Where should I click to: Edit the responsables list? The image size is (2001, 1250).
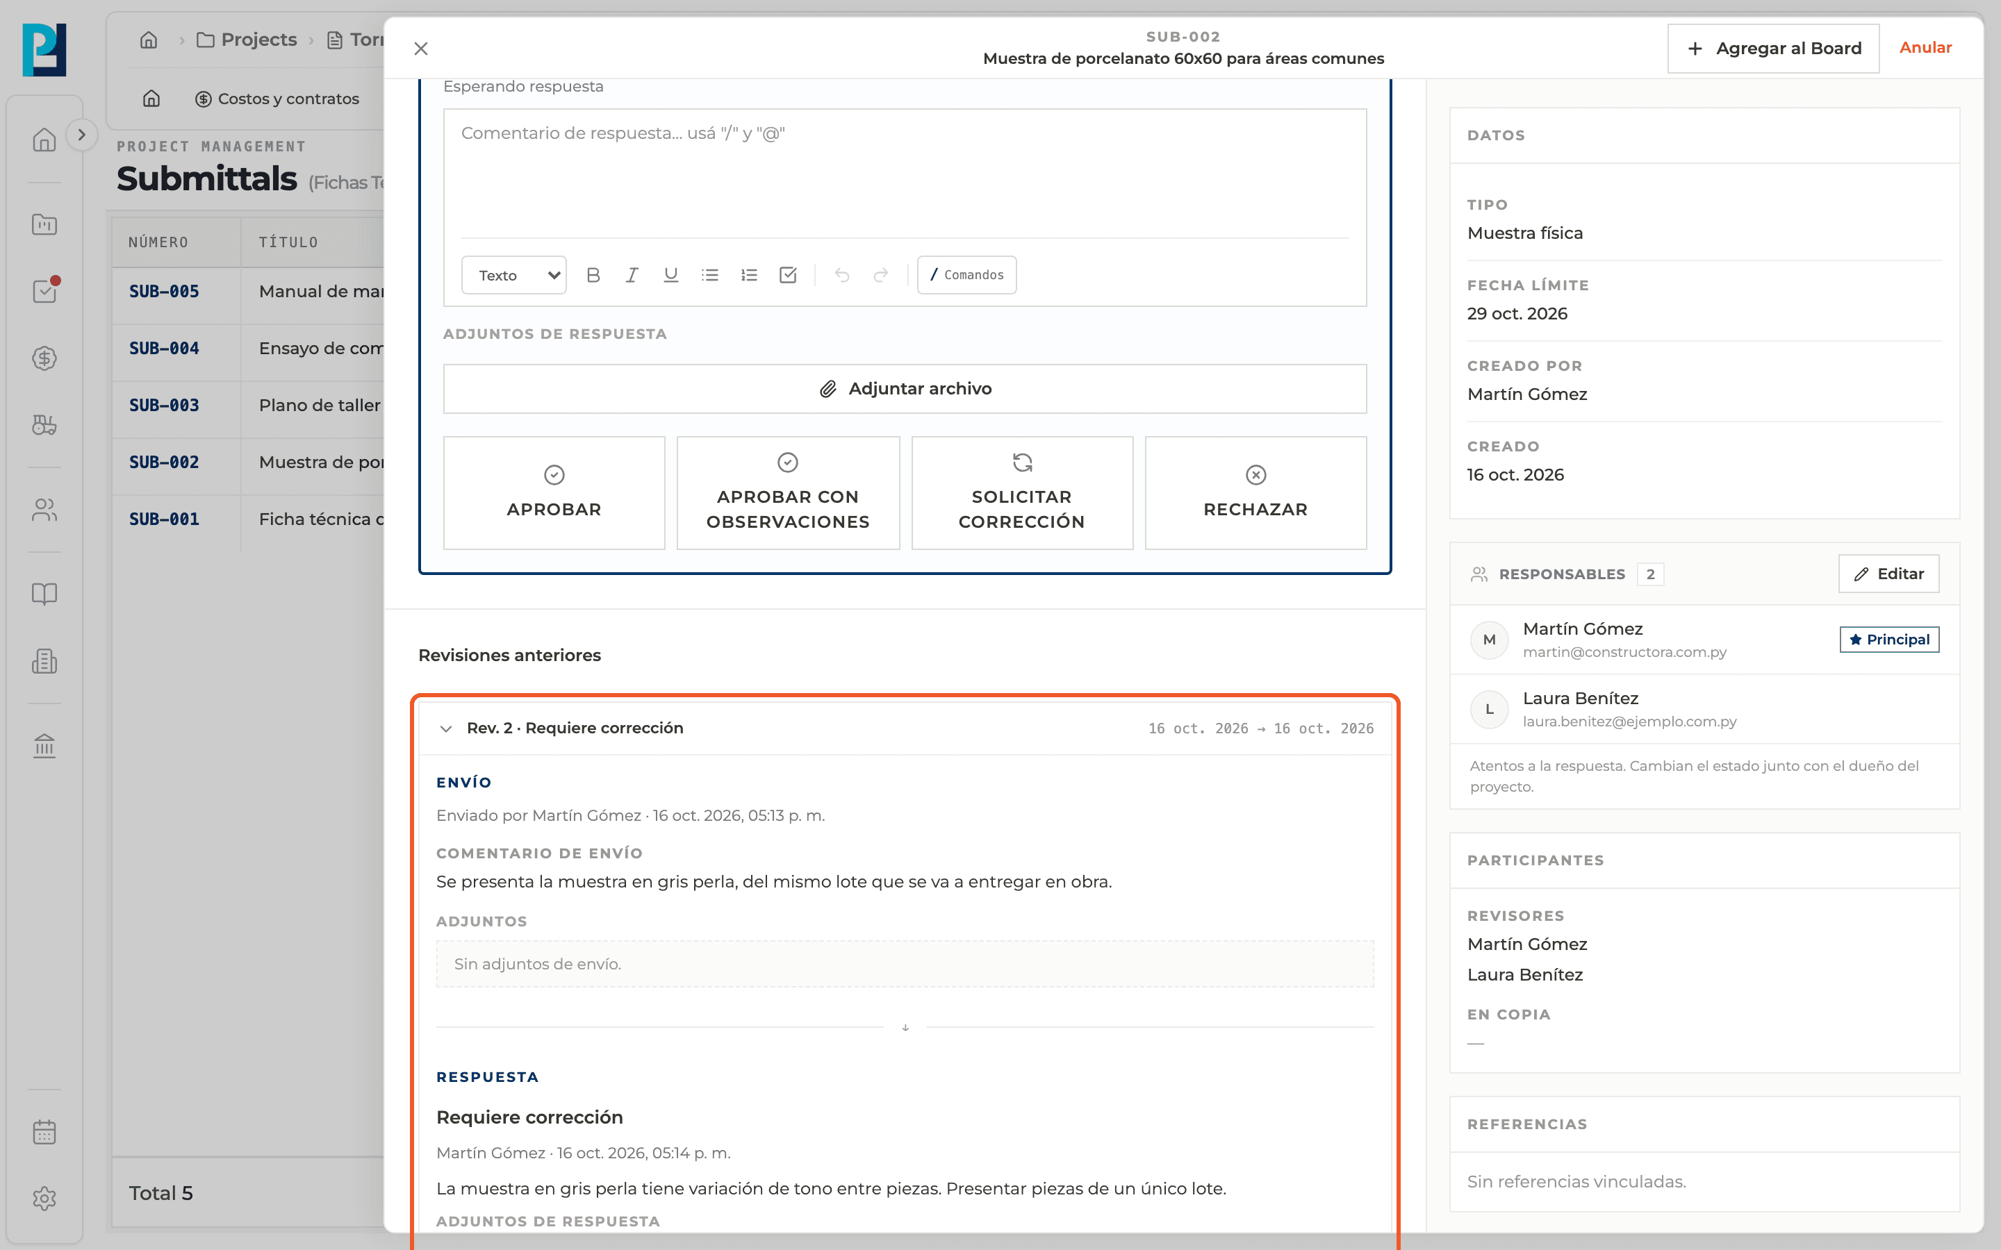click(1888, 574)
